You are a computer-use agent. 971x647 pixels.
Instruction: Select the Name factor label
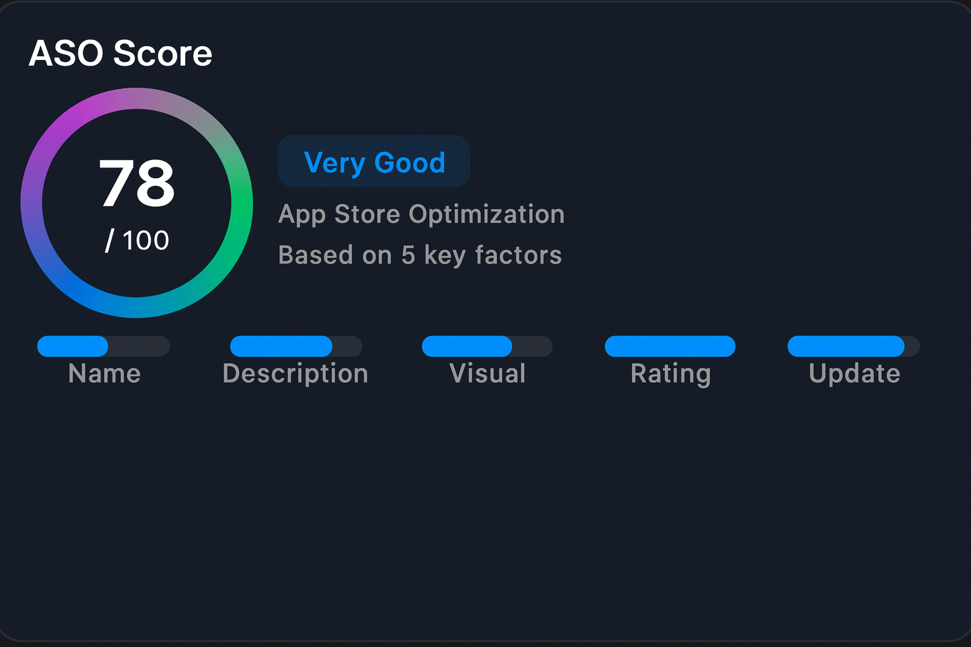pos(104,373)
